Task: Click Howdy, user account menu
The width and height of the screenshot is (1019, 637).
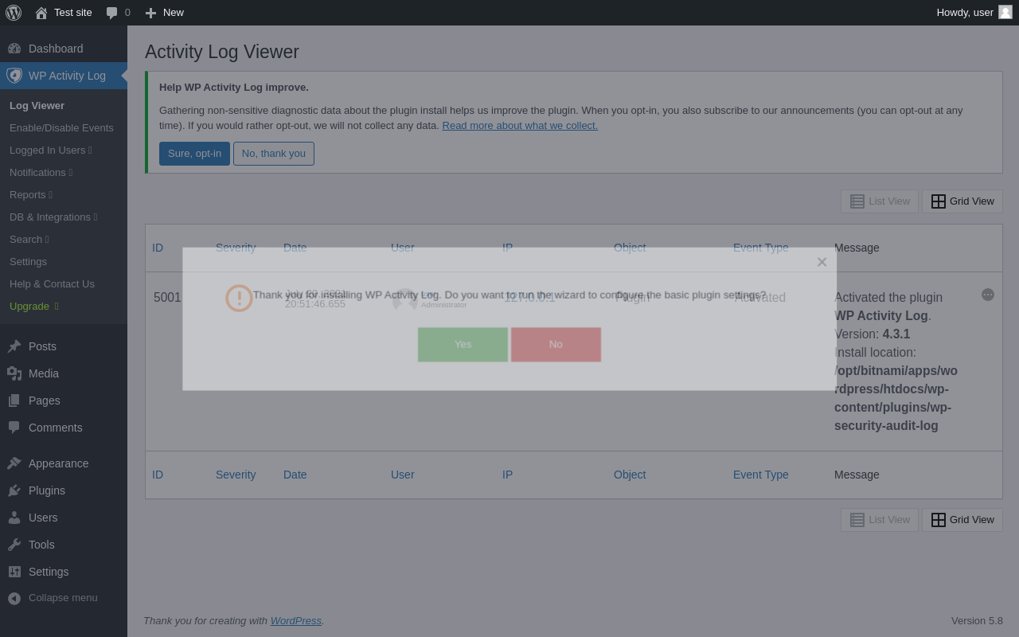Action: point(974,13)
